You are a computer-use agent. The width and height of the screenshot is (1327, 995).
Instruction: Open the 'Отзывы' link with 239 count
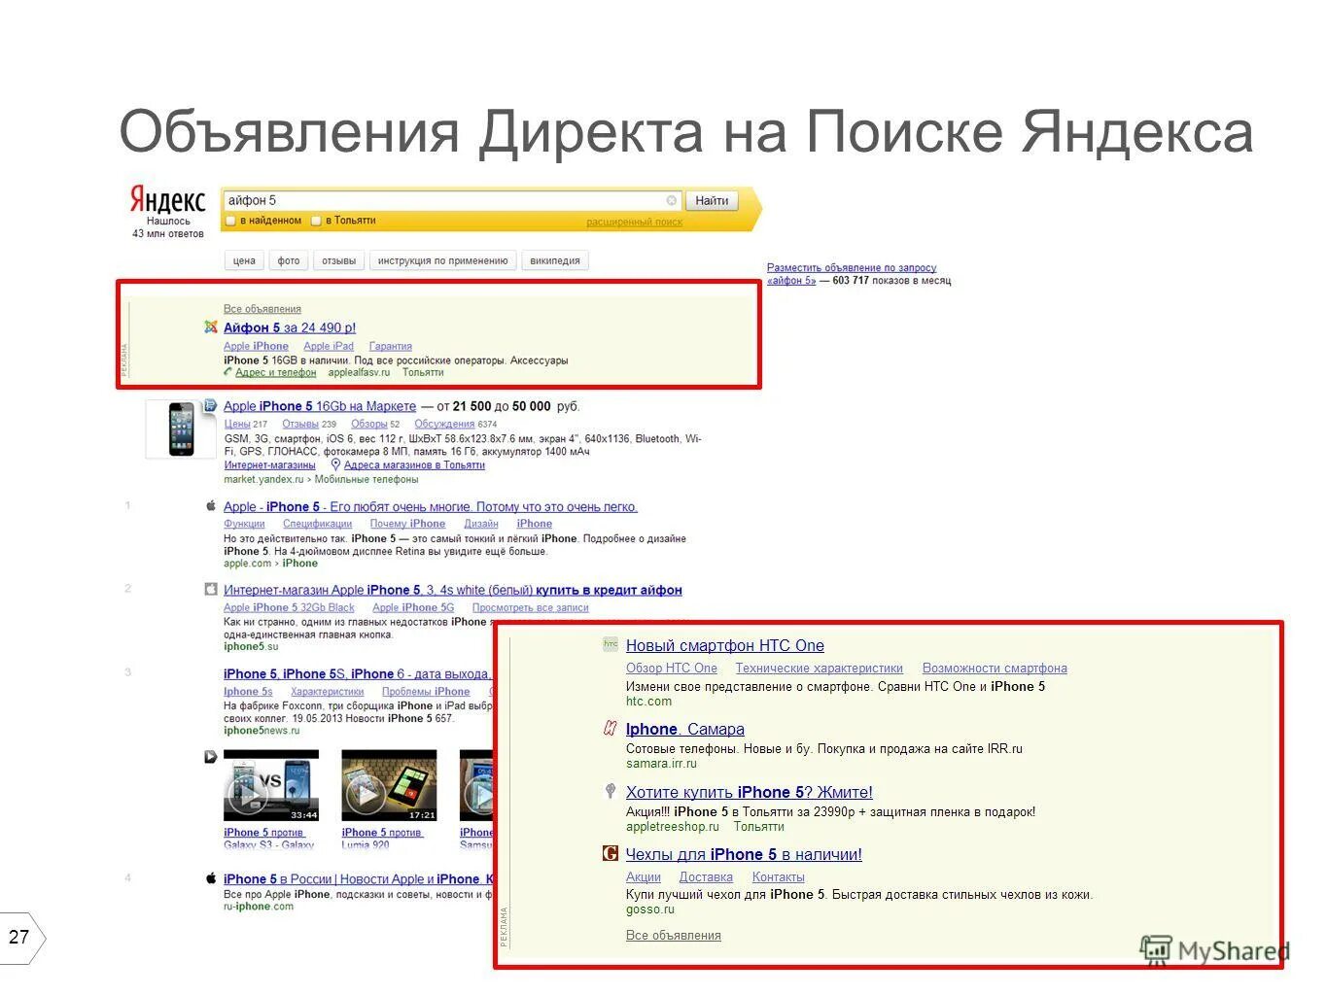pos(300,424)
